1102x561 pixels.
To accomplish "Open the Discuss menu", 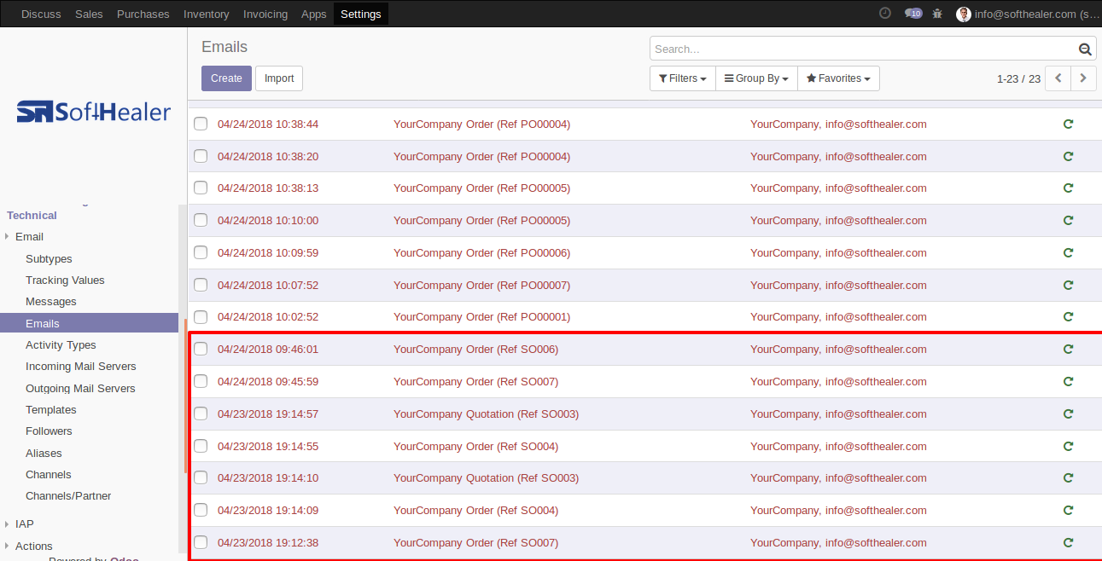I will [x=41, y=14].
